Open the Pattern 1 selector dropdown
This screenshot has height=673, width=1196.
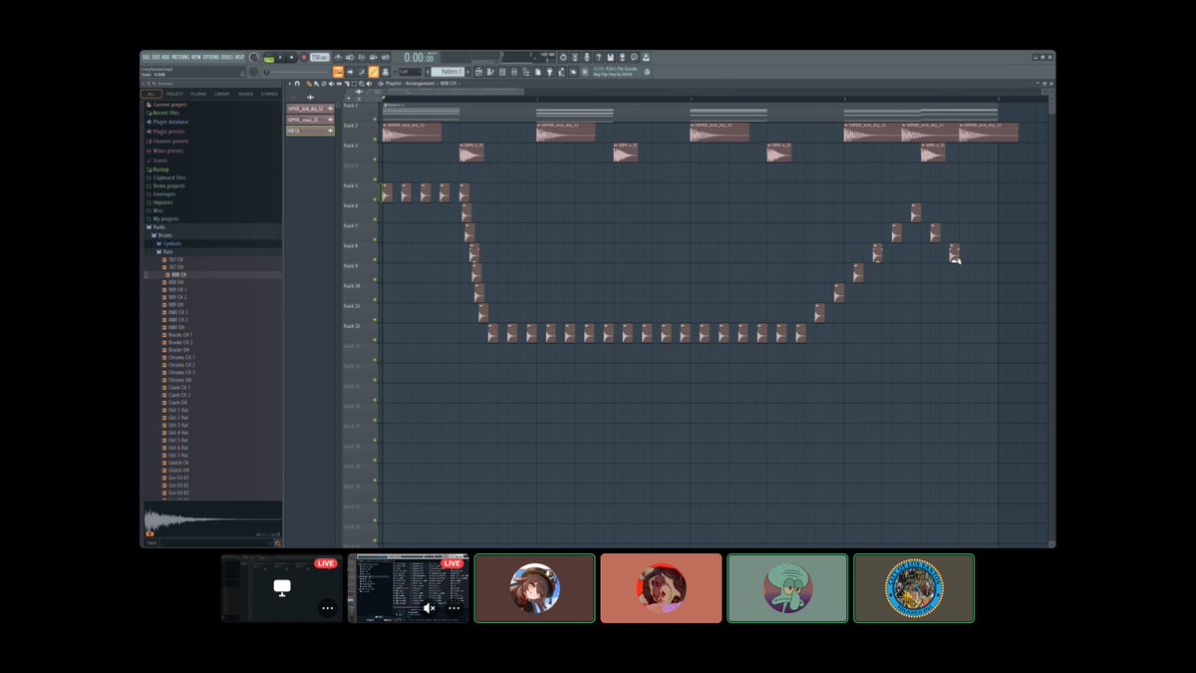click(448, 72)
